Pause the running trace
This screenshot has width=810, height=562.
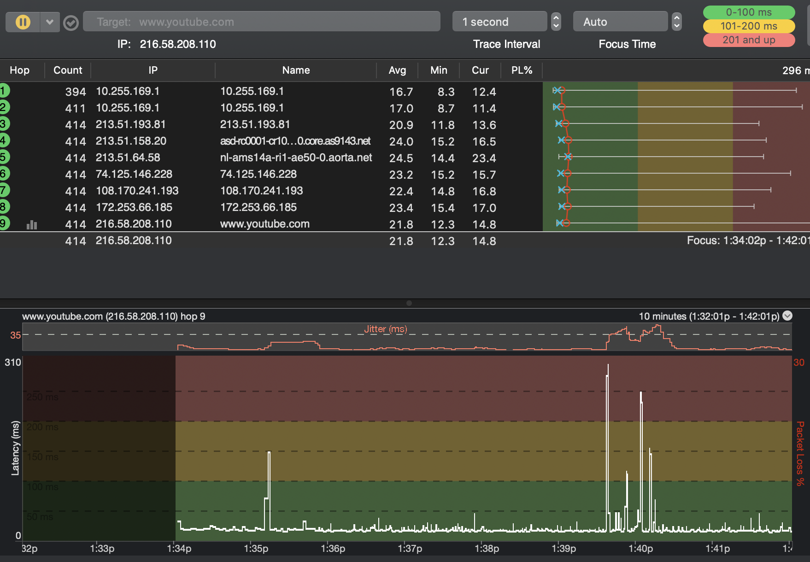23,22
